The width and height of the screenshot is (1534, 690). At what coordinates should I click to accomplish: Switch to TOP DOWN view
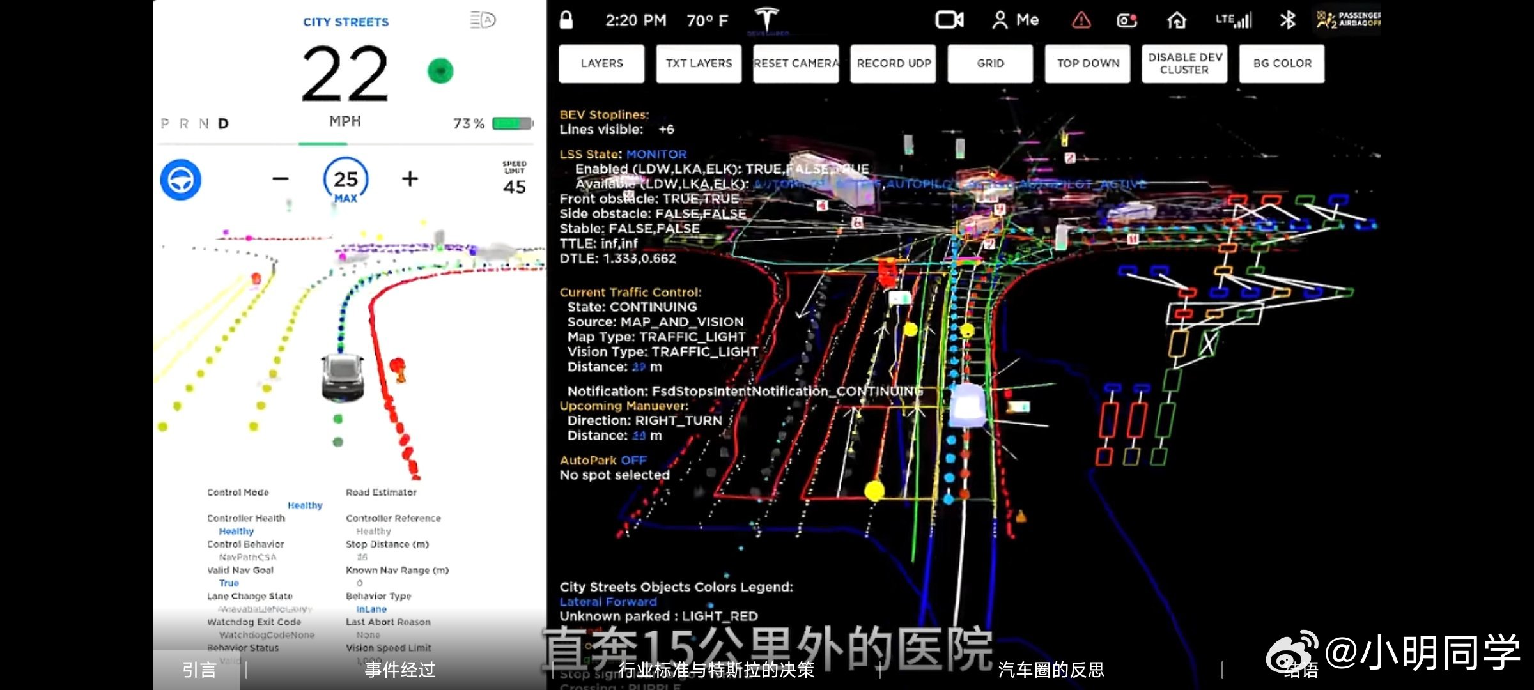[1087, 63]
